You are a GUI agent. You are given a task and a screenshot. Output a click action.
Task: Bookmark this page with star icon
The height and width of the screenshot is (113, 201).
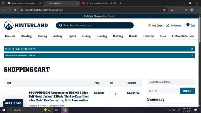pyautogui.click(x=164, y=10)
